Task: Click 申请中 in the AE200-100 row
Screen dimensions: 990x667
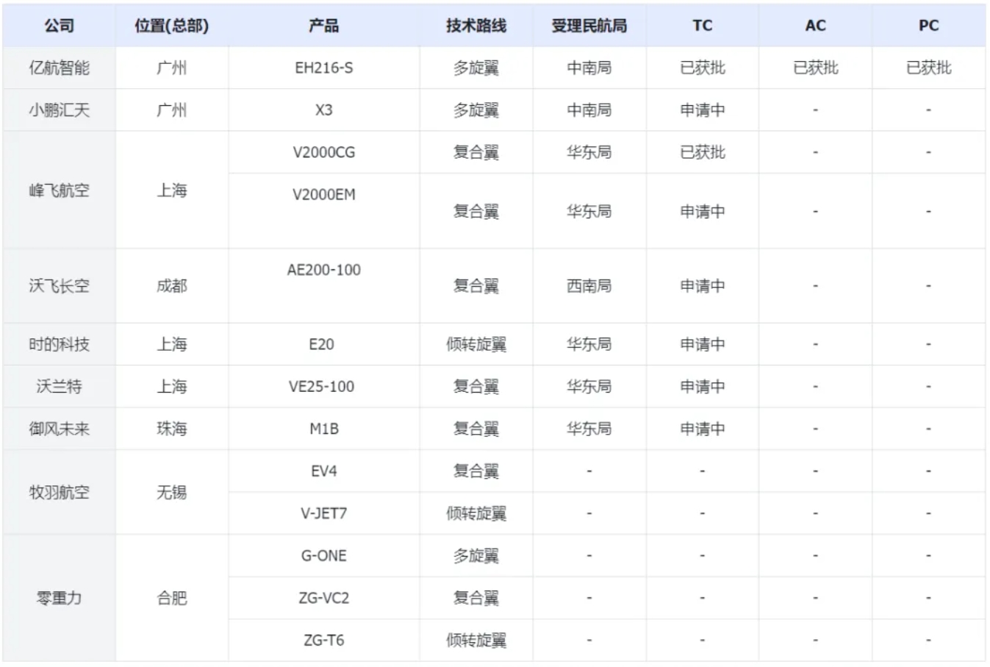Action: [703, 286]
